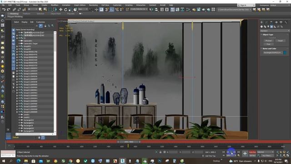Toggle the 3D Snaps icon

tap(107, 9)
